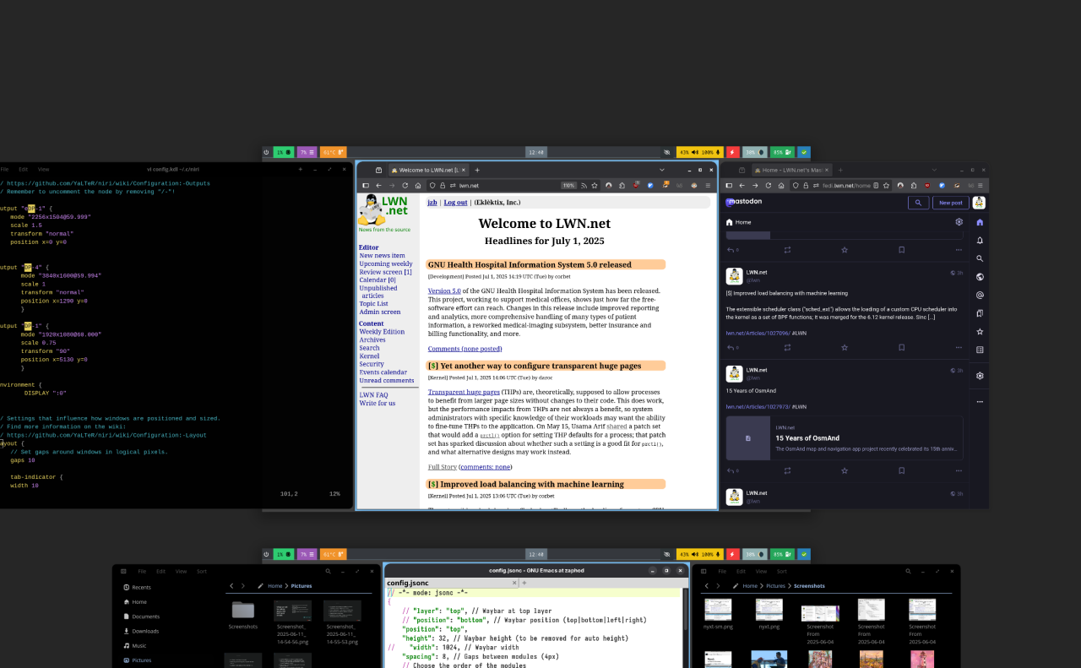Click the Emacs config.jsonc vertical scrollbar
The width and height of the screenshot is (1081, 668).
point(685,625)
